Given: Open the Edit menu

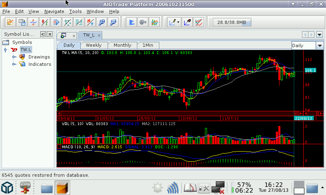Looking at the screenshot, I should [x=19, y=11].
